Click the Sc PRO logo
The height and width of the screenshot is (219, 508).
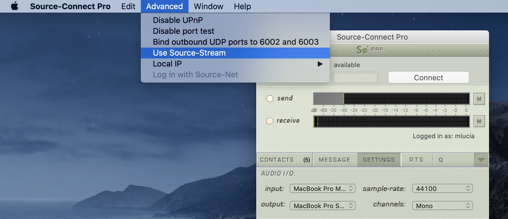click(370, 50)
